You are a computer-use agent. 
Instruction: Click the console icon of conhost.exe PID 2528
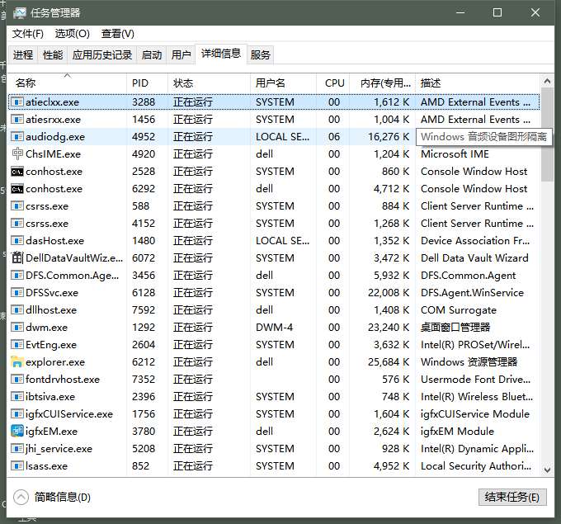tap(16, 172)
